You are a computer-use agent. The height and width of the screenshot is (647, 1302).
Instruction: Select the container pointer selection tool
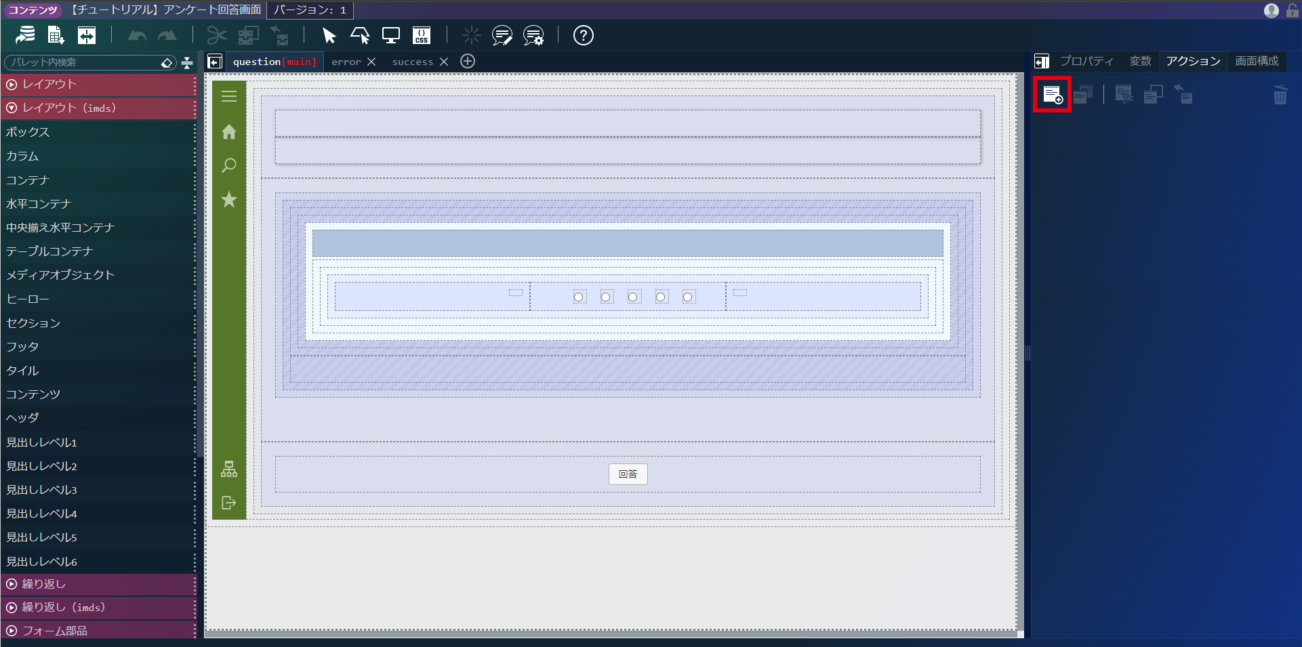[x=360, y=35]
